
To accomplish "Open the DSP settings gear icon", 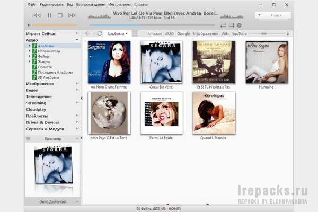I will [x=240, y=25].
